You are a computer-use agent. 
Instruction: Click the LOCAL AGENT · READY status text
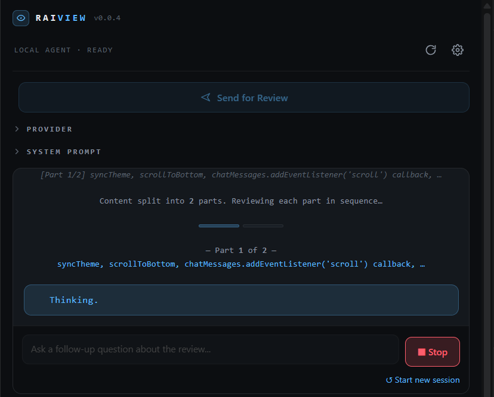pyautogui.click(x=63, y=50)
